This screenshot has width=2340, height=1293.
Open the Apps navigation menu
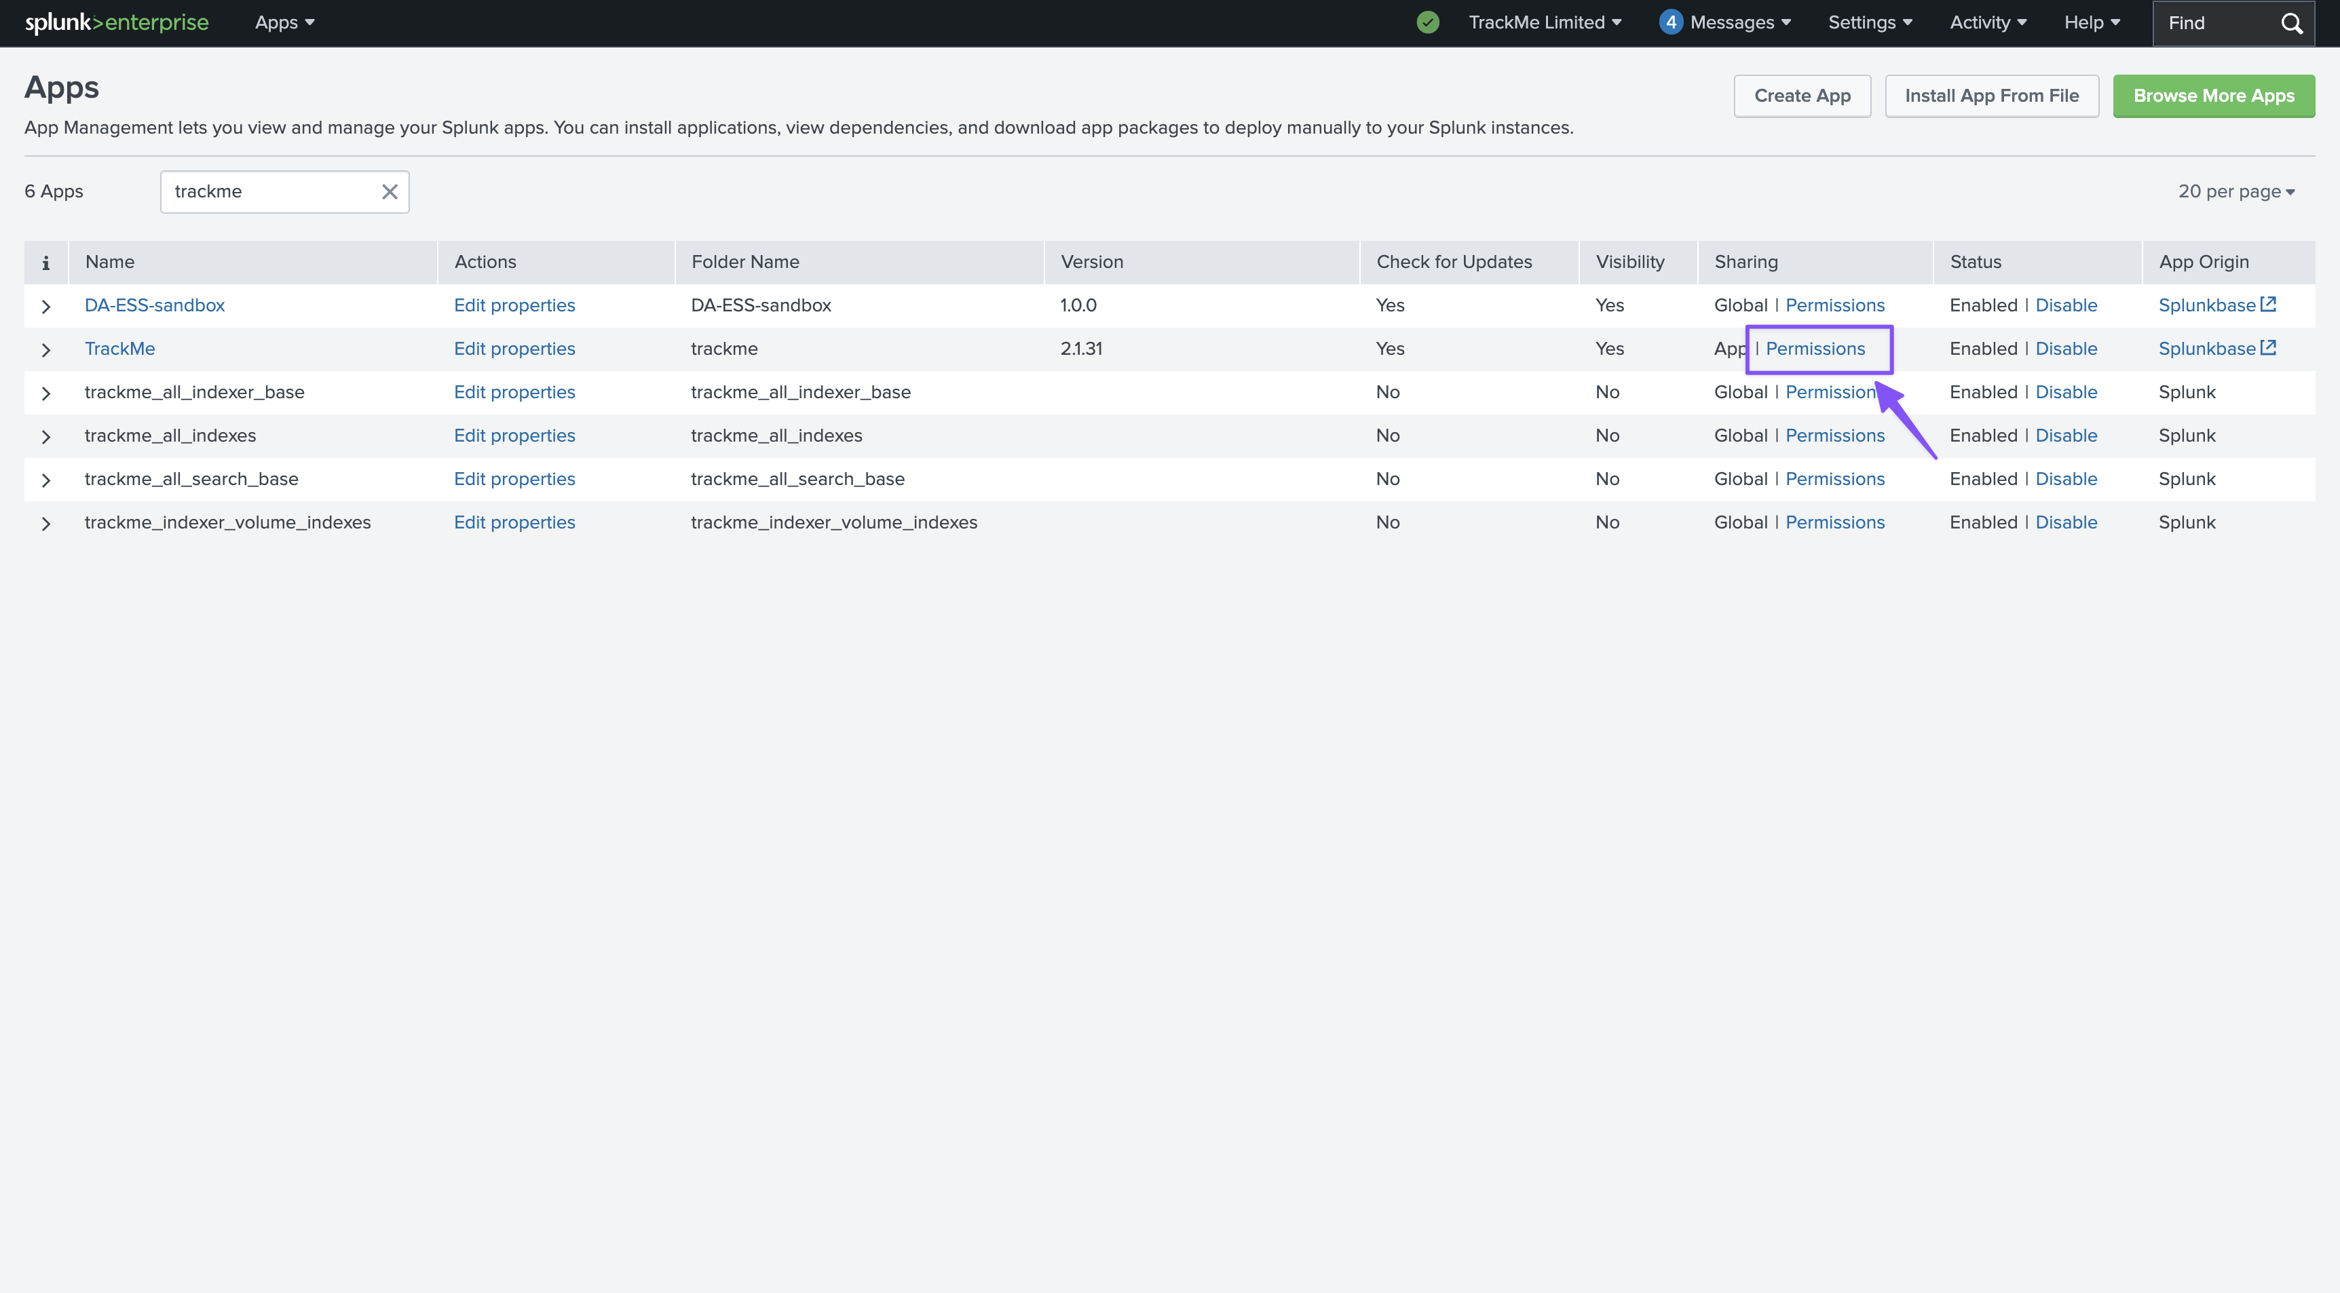pos(284,22)
